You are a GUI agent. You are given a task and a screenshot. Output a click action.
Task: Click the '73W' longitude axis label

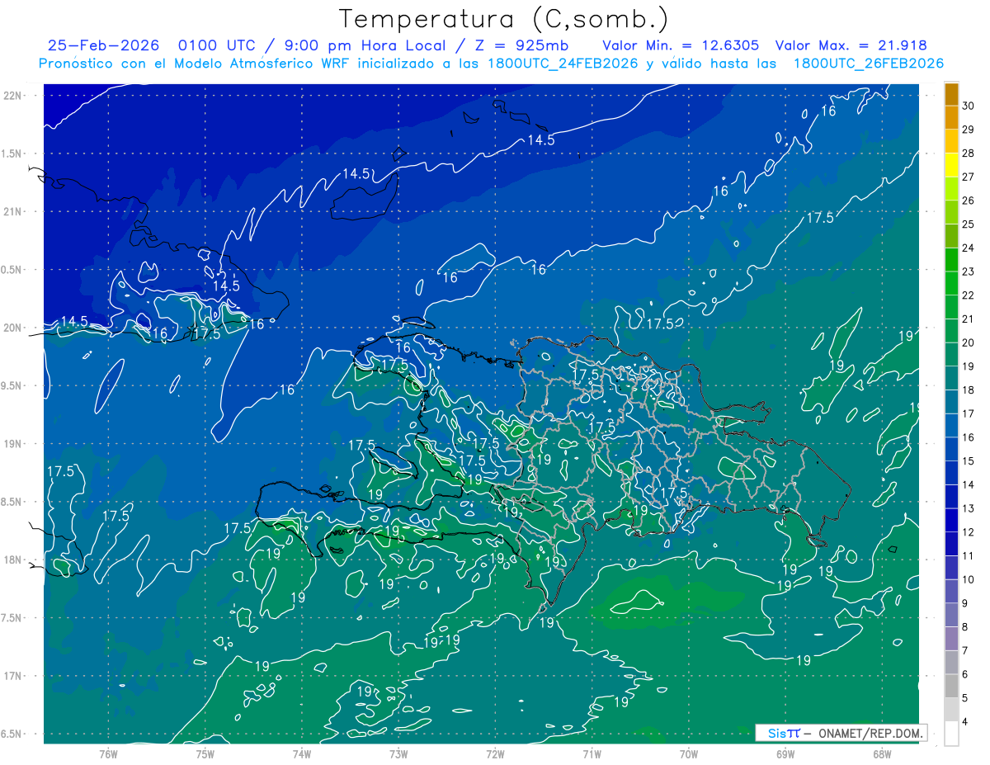[x=398, y=754]
